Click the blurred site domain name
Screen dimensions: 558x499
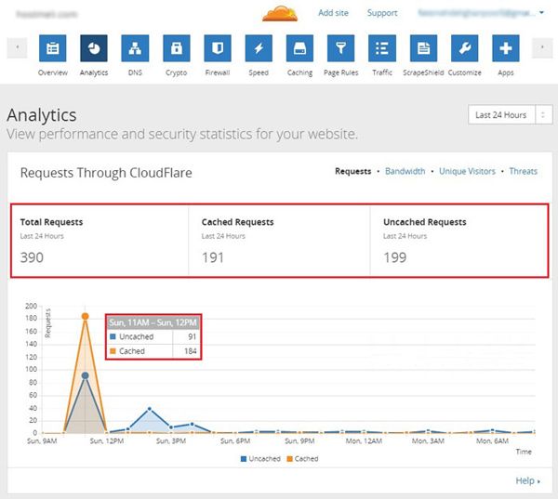[47, 14]
